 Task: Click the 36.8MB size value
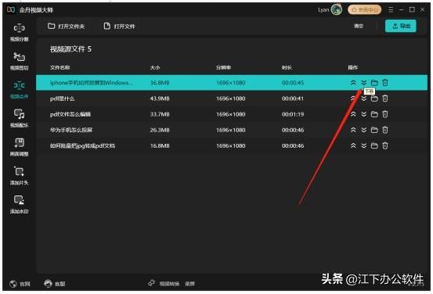pos(160,82)
